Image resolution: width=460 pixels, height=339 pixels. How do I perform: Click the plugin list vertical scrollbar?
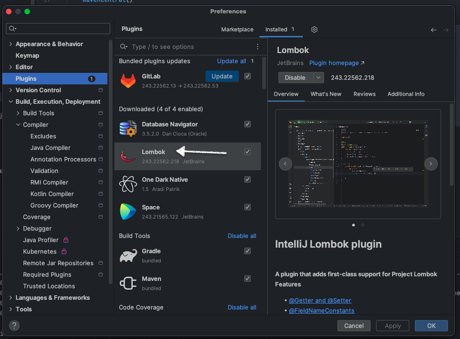pos(264,73)
